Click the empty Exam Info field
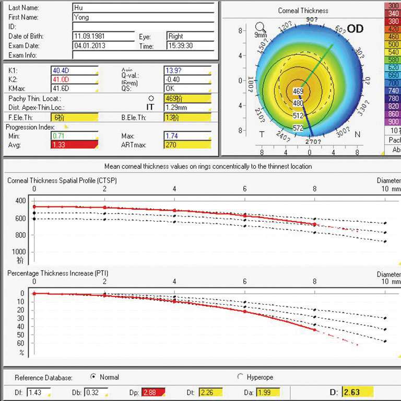The image size is (401, 401). [143, 55]
